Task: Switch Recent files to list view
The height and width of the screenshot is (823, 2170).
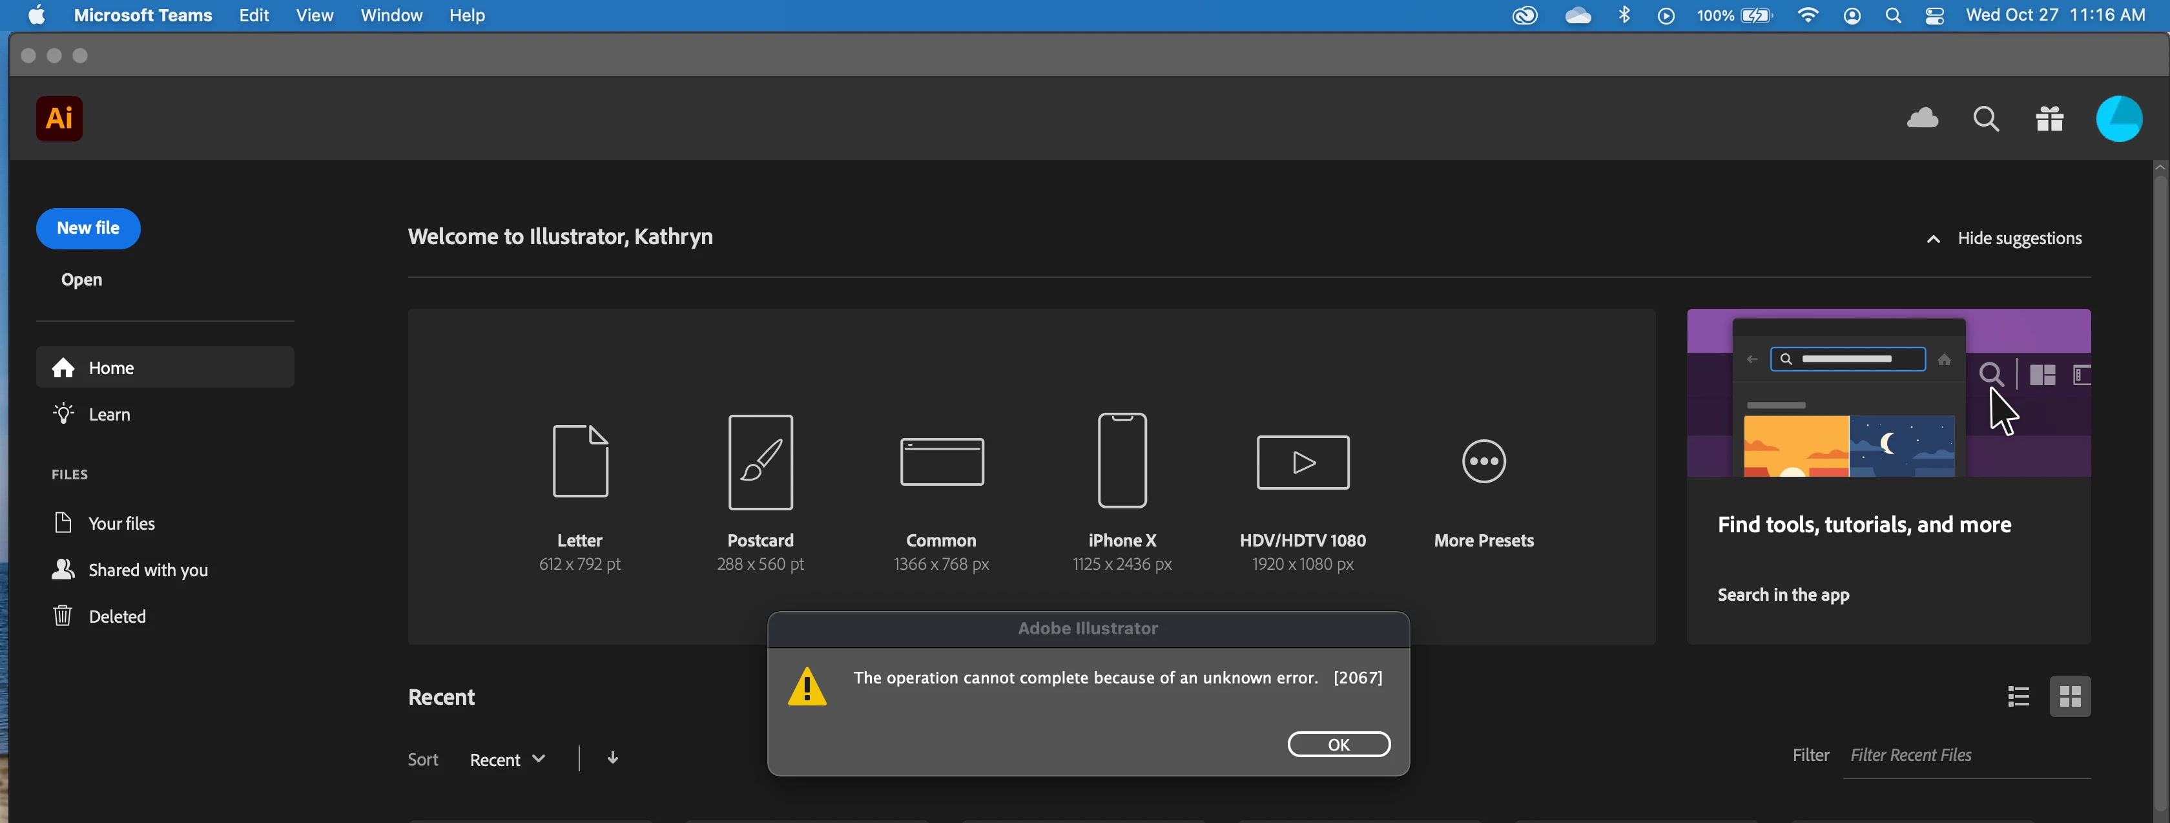Action: click(x=2018, y=696)
